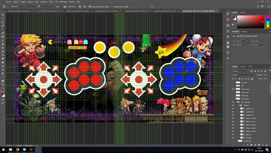Reset the crop with the undo arrow

[x=152, y=7]
